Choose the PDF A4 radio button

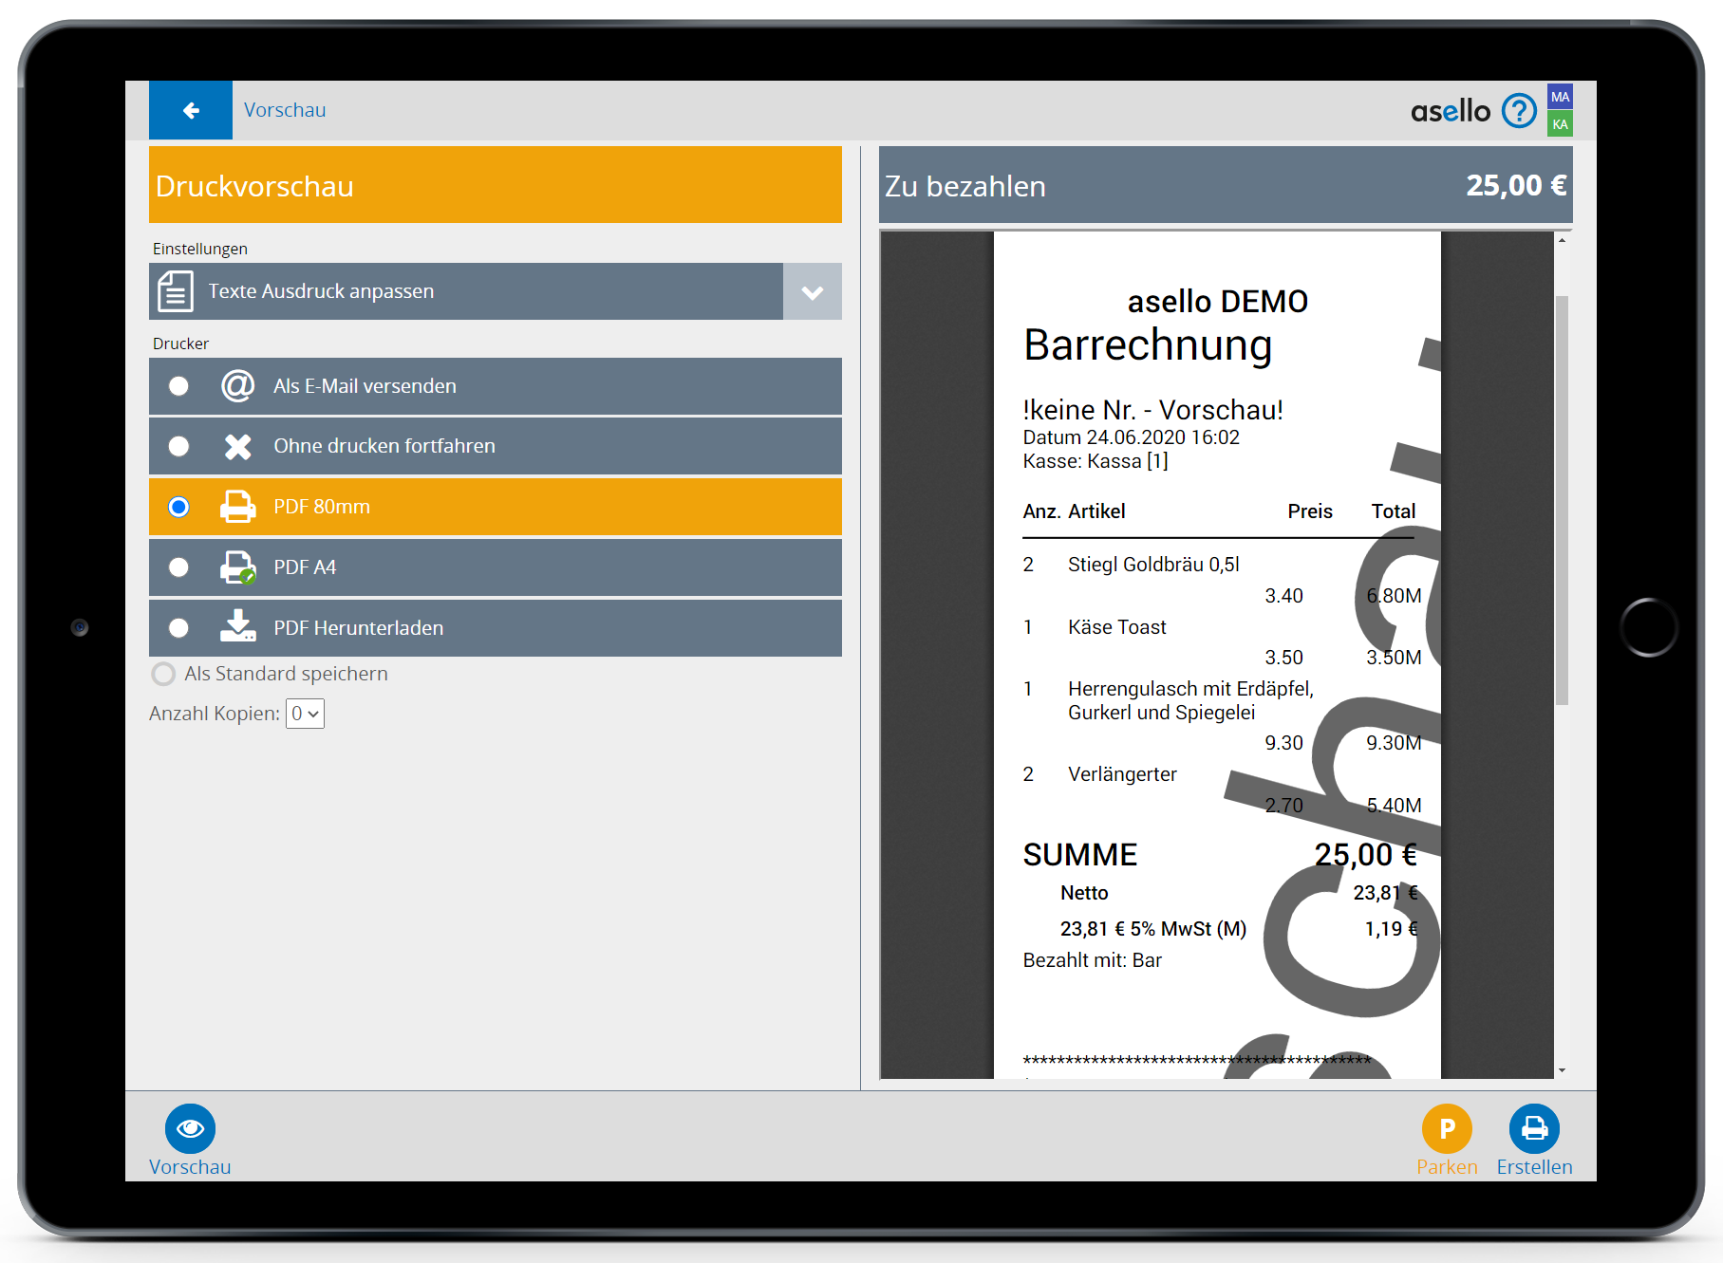click(178, 567)
